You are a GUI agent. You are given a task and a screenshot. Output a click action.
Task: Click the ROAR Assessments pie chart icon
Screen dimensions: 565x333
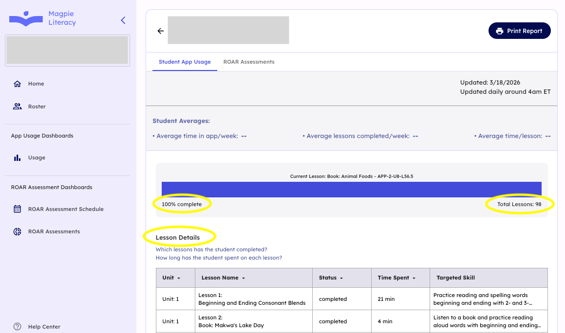pyautogui.click(x=18, y=231)
